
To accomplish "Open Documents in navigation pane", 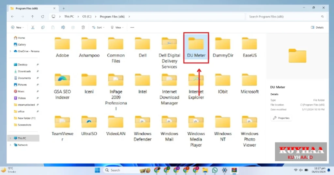I will click(23, 78).
